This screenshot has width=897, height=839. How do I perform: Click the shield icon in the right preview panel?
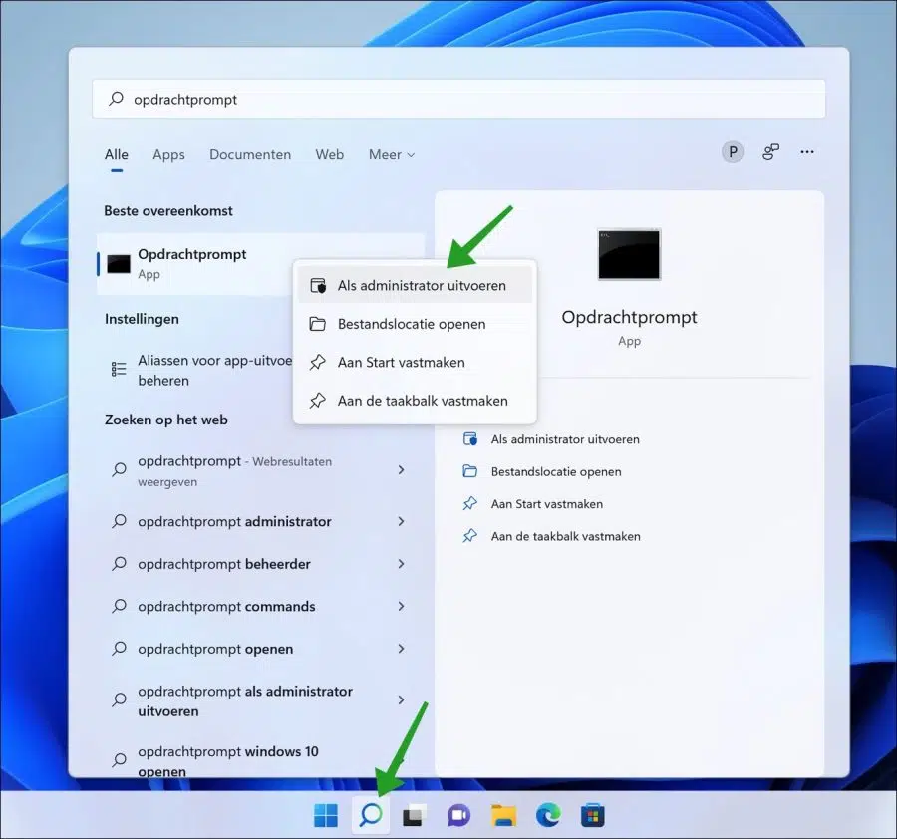point(470,439)
